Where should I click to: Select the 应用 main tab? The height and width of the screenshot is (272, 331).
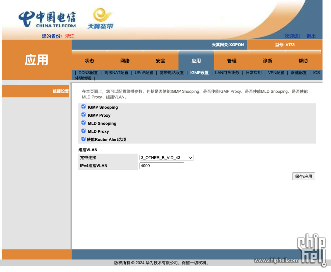click(196, 61)
